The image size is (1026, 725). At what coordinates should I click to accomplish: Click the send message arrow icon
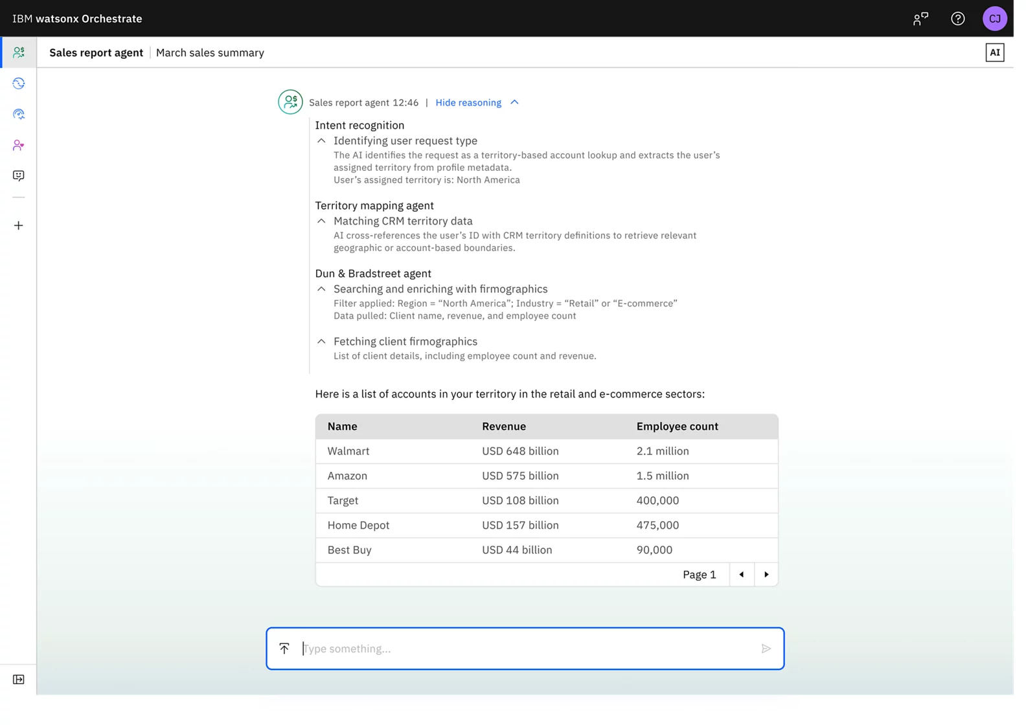766,648
